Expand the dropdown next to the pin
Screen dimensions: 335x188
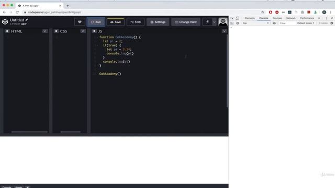click(214, 22)
